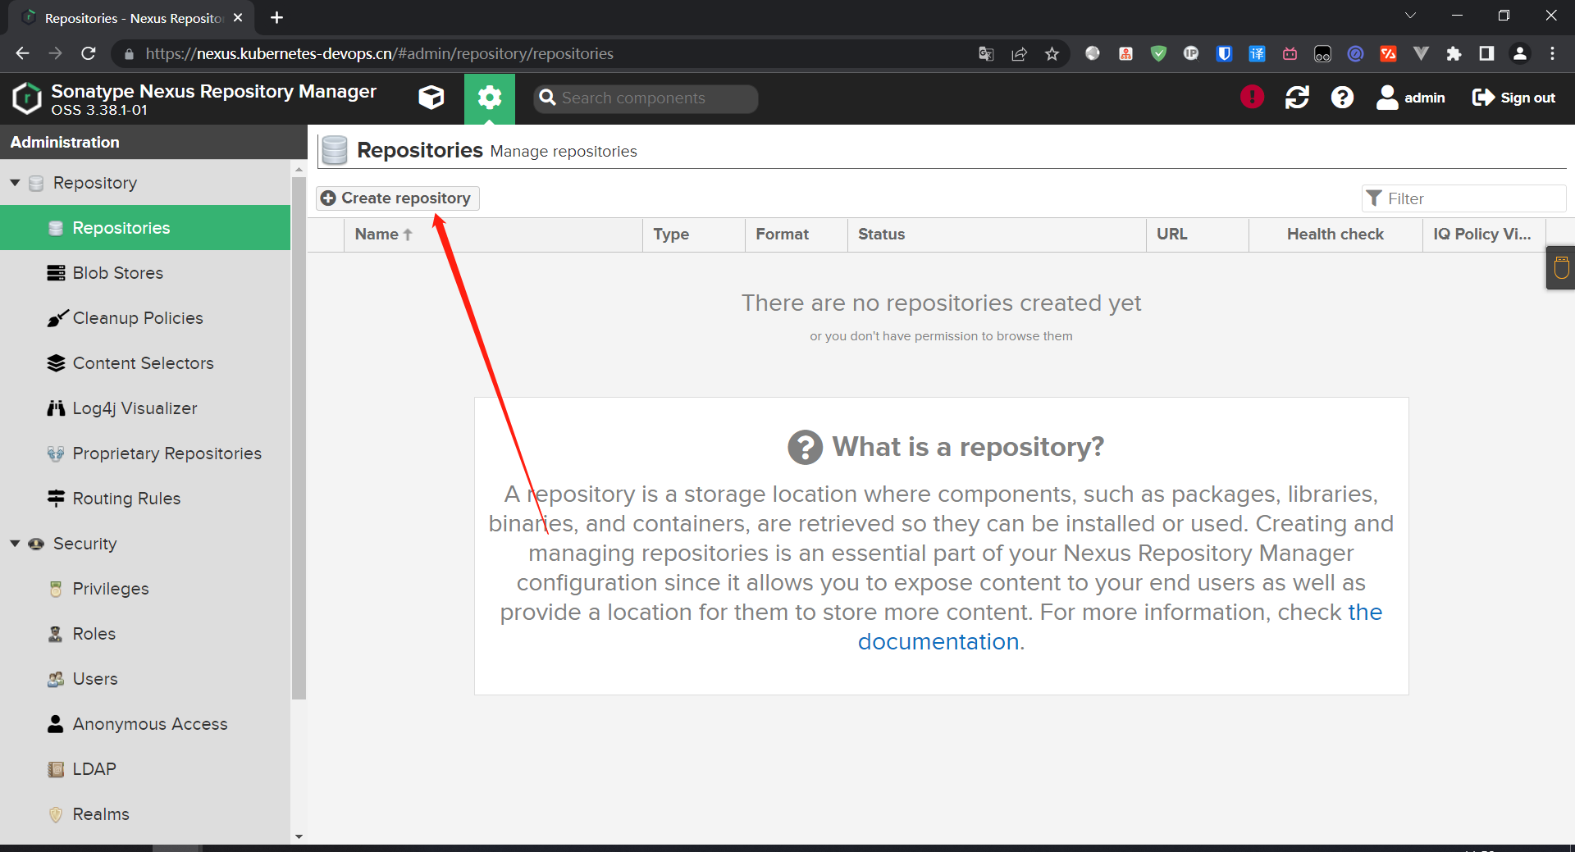The height and width of the screenshot is (852, 1575).
Task: Open Chrome profile avatar
Action: [x=1519, y=54]
